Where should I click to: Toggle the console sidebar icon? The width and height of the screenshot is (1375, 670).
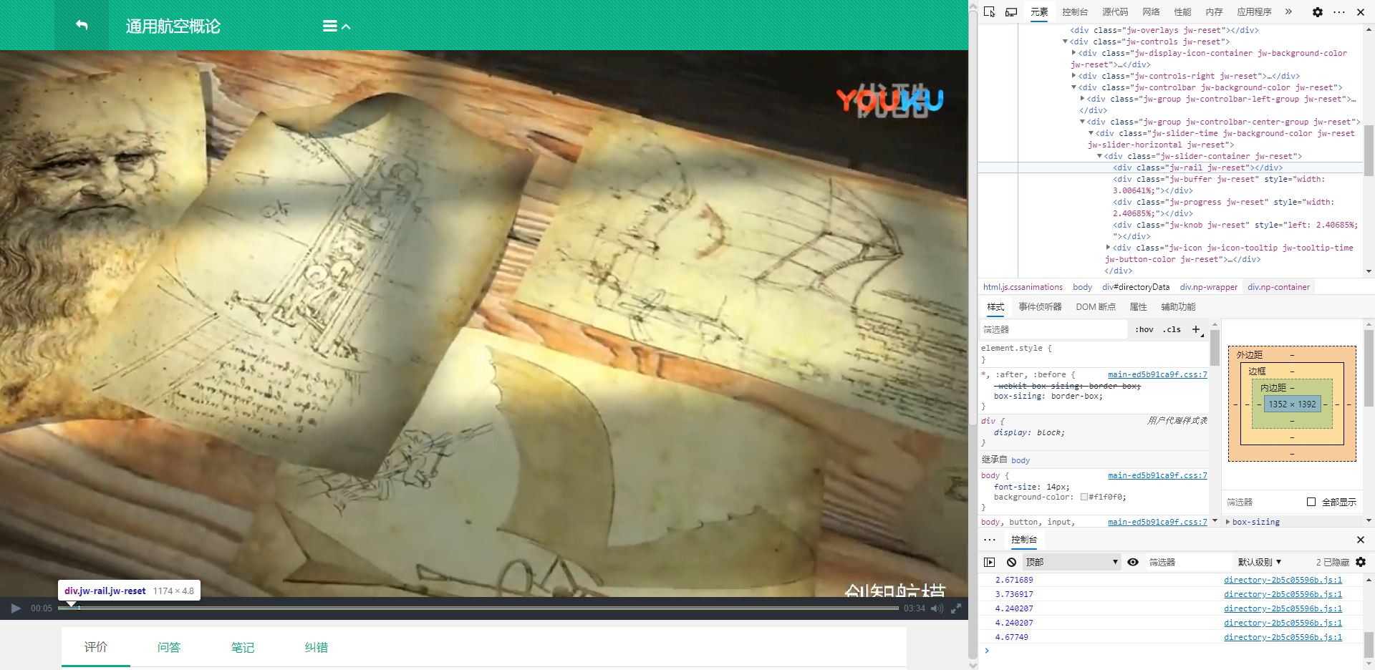tap(990, 562)
